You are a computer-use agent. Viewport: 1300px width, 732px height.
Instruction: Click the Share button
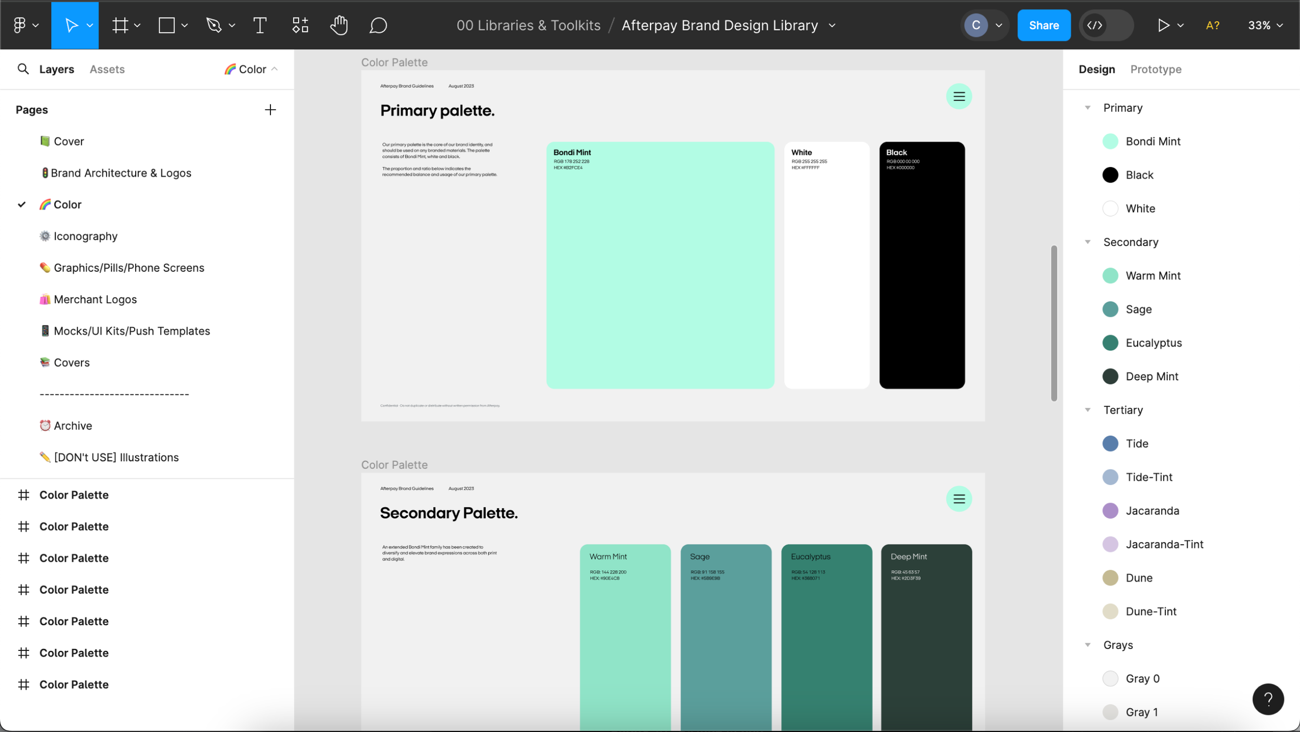pyautogui.click(x=1043, y=25)
